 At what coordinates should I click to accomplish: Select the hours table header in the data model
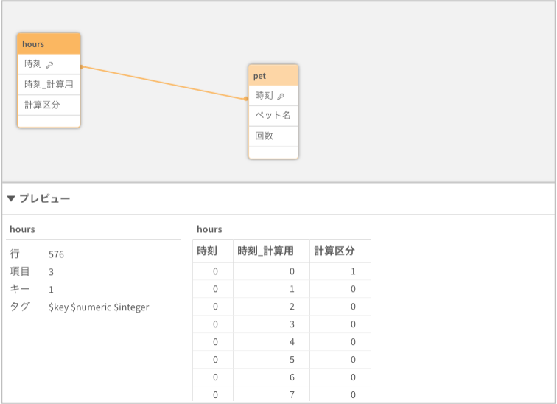click(x=49, y=44)
